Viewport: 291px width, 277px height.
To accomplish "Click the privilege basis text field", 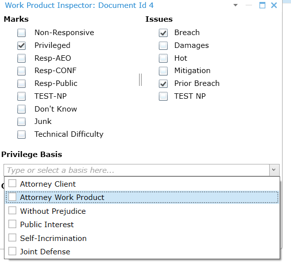I will click(x=137, y=170).
